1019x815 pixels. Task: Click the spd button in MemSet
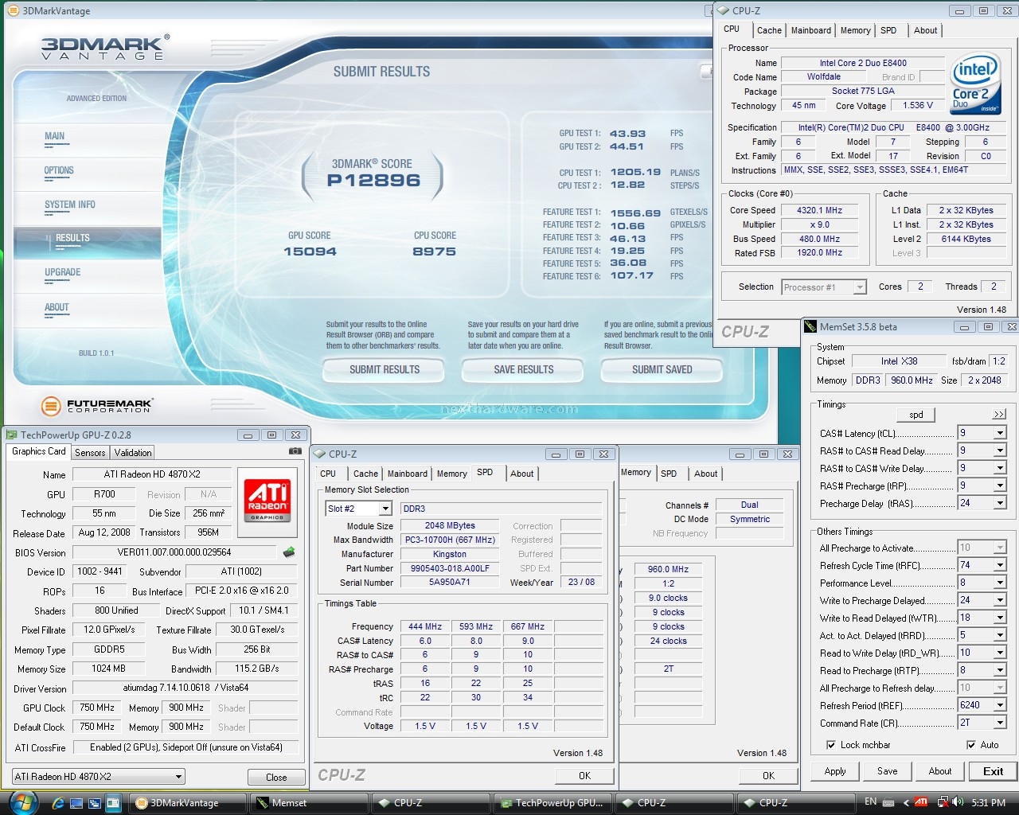click(916, 415)
